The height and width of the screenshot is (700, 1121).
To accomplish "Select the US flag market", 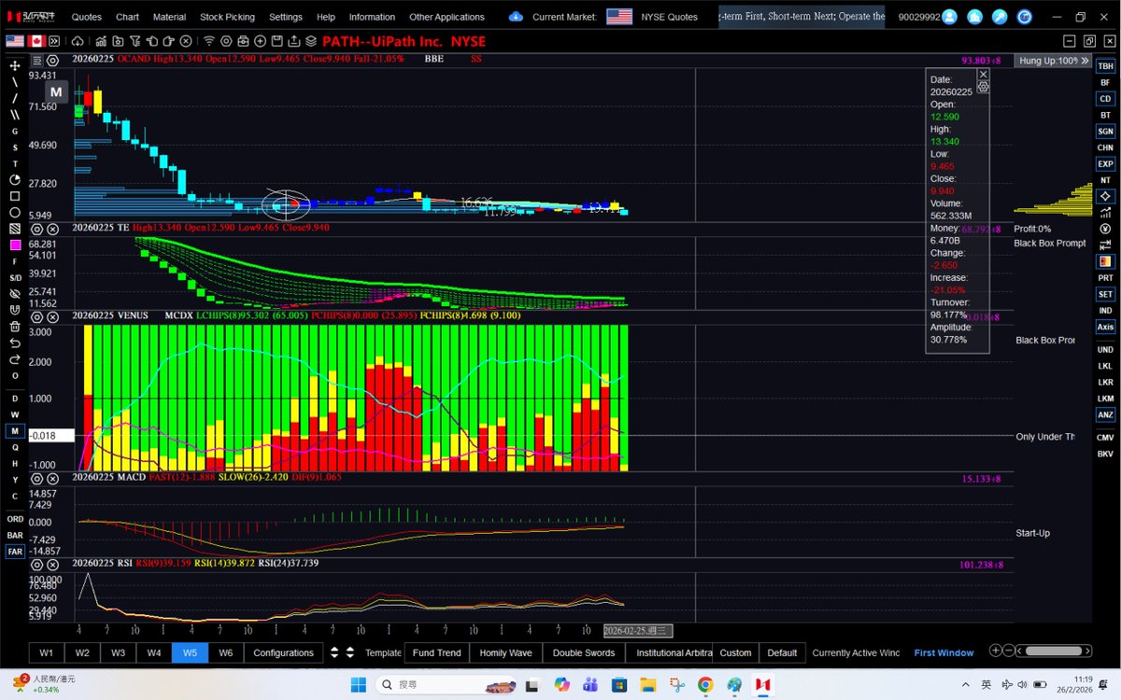I will point(15,41).
